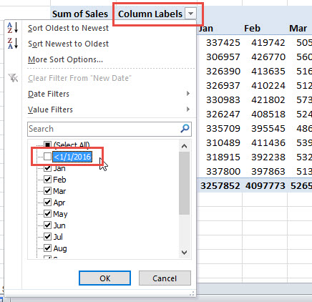312x302 pixels.
Task: Select cell with value 413635
Action: click(x=268, y=72)
